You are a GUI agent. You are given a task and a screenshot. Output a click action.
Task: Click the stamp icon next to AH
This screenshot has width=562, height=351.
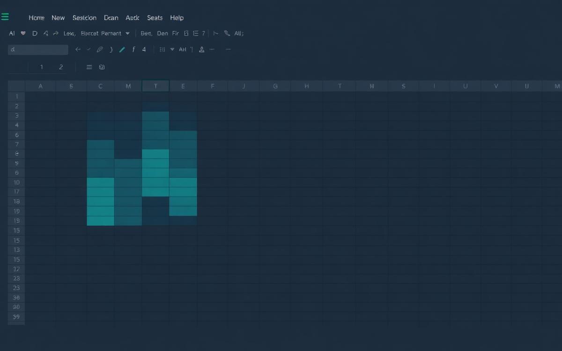[x=201, y=49]
